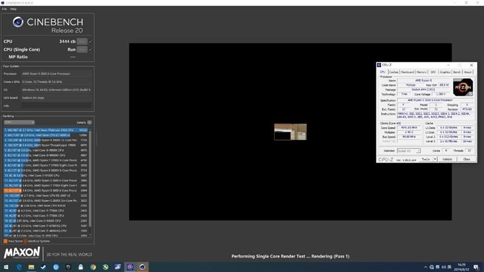Open File Explorer from the taskbar

point(31,267)
